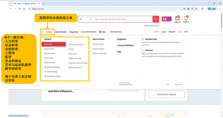Click browser back arrow

click(11, 9)
